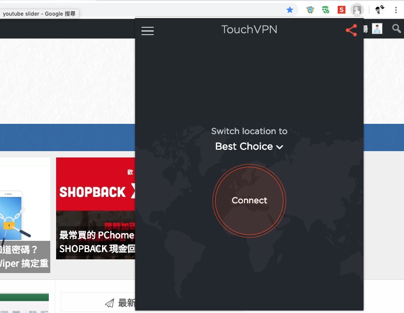Open the password Wiper article card
The image size is (404, 313).
(25, 215)
